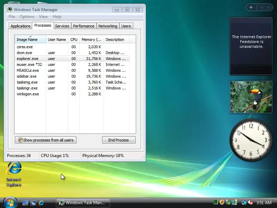Open the Help menu

coord(57,17)
